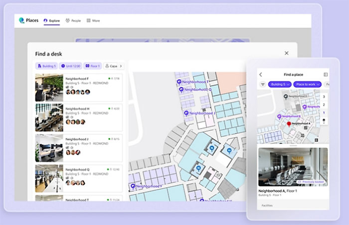Viewport: 349px width, 225px height.
Task: Click the people avatars in Neighborhood J card
Action: (73, 152)
